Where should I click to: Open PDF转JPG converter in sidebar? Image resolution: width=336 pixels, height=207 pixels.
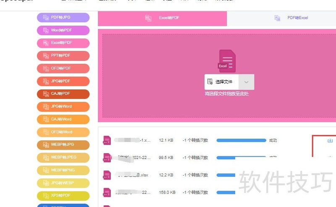point(63,17)
